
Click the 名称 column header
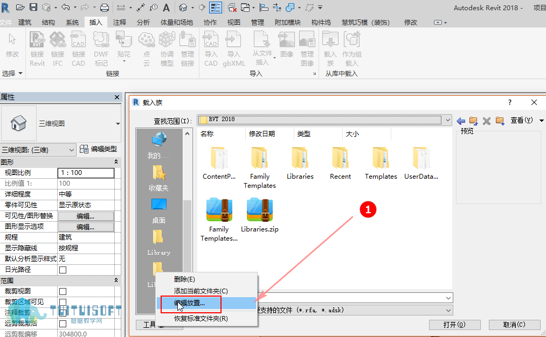(x=221, y=134)
